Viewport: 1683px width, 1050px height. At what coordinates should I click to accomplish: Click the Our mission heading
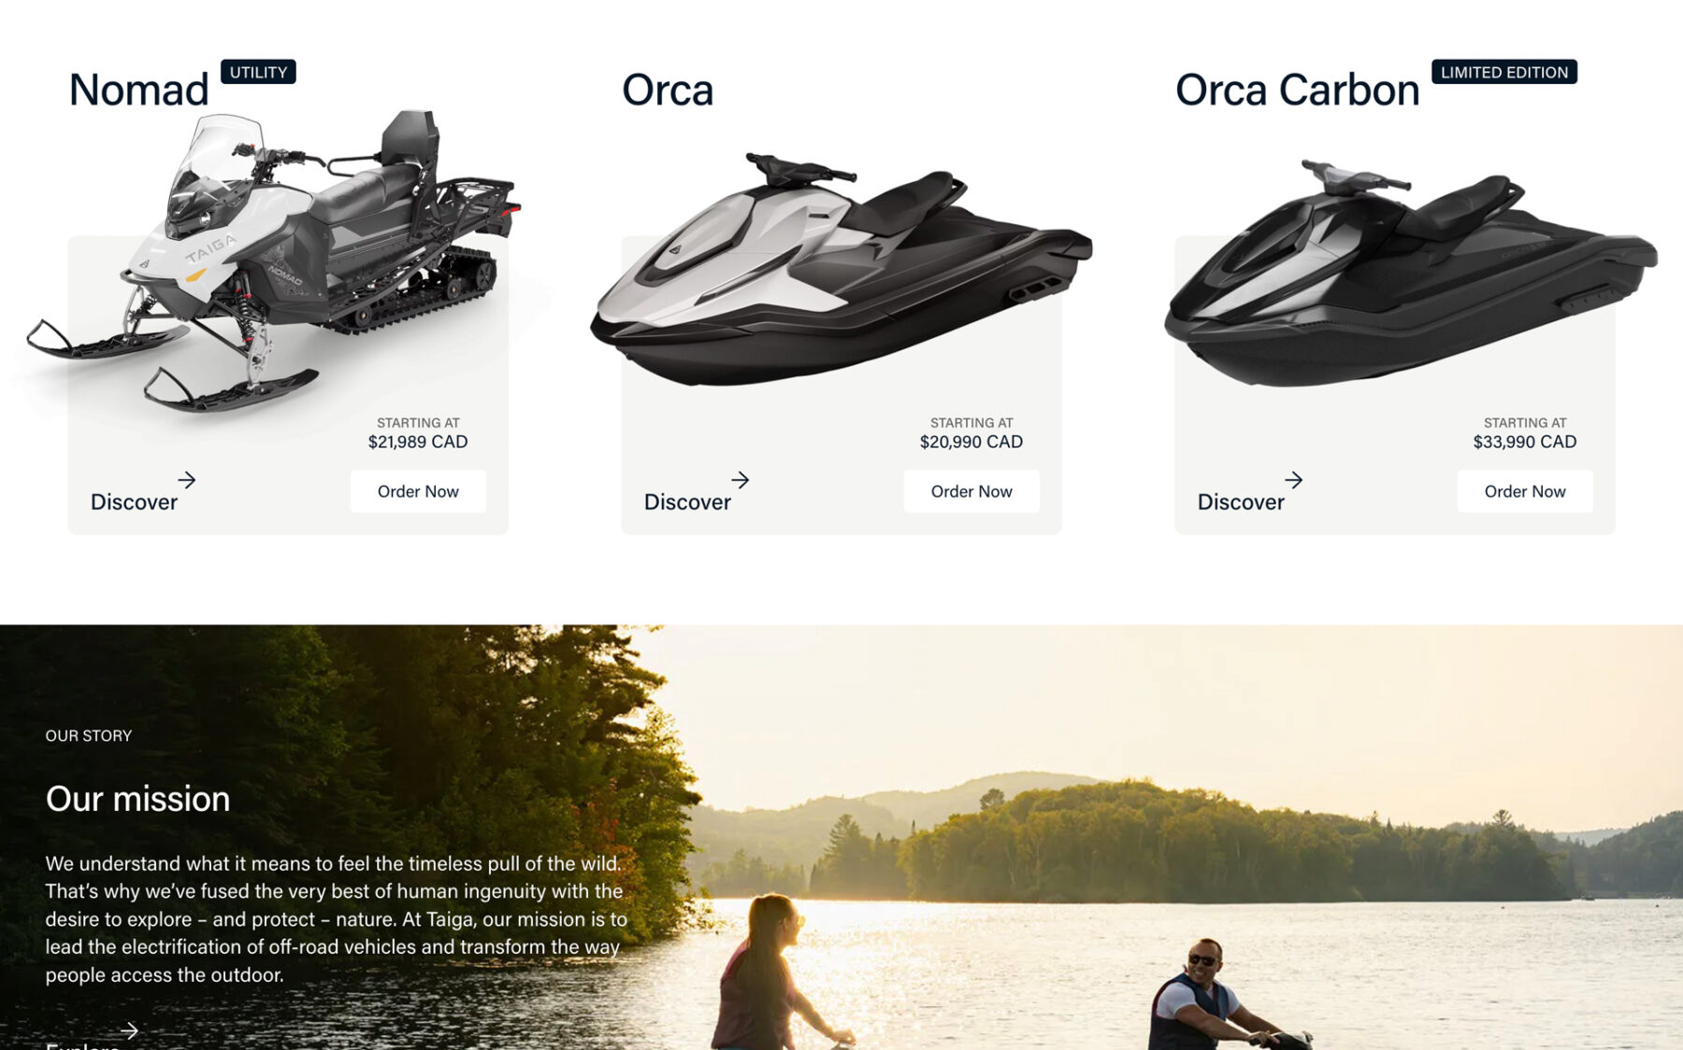137,799
